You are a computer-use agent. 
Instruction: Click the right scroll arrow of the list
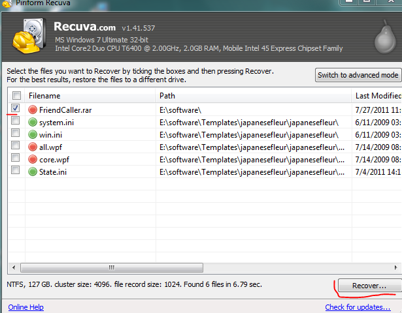[x=396, y=268]
